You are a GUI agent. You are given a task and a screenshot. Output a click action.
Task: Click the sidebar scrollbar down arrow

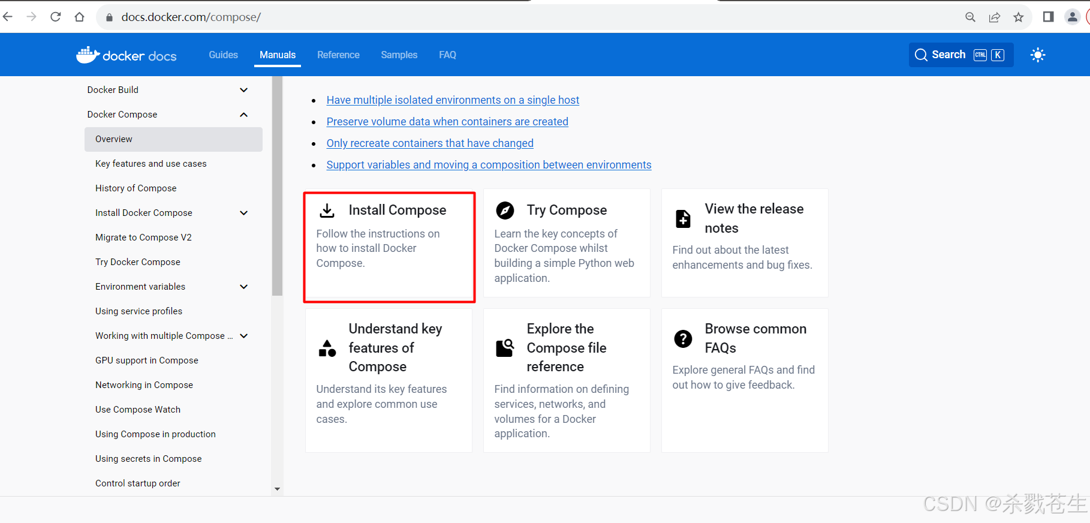(277, 489)
